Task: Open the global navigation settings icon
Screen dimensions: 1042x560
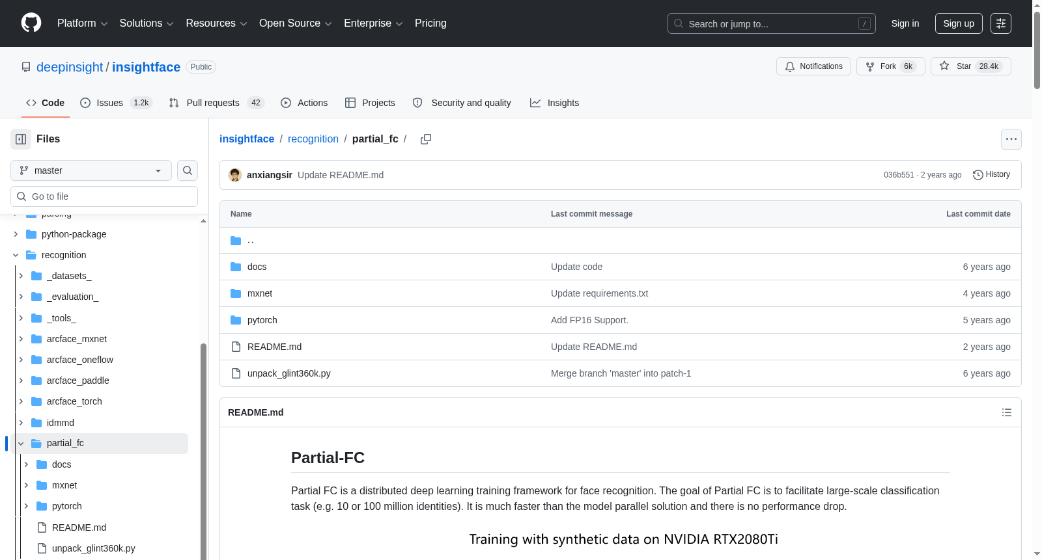Action: [1001, 23]
